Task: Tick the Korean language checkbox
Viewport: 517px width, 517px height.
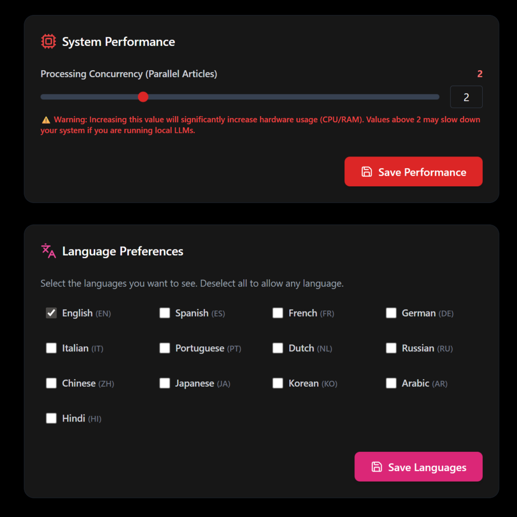Action: [278, 383]
